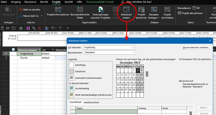Click the blank window quick-access icon
The height and width of the screenshot is (115, 216).
14,28
